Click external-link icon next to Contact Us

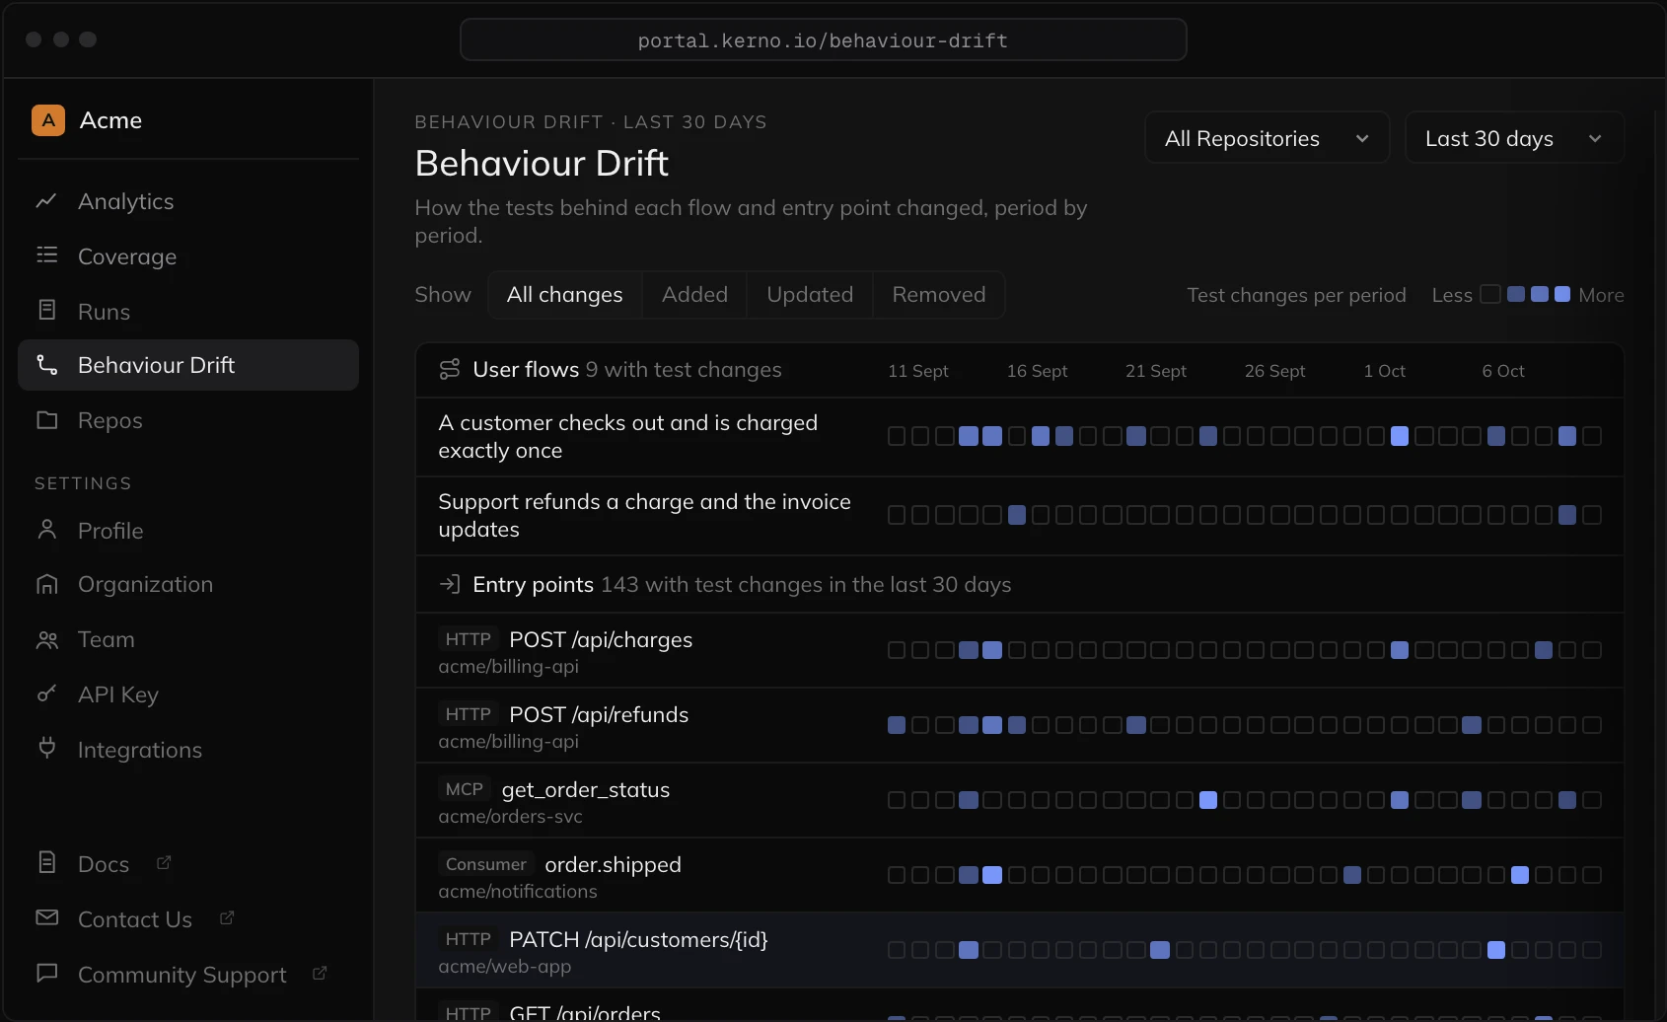coord(227,918)
